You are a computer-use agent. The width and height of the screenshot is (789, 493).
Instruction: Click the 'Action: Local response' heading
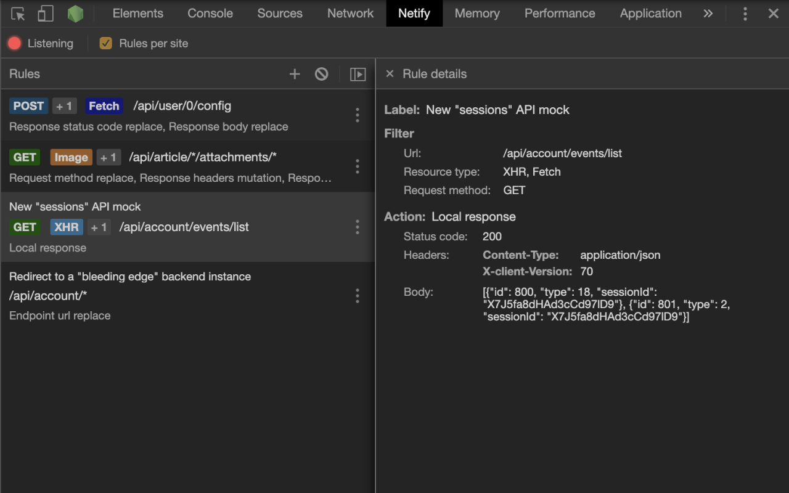450,217
